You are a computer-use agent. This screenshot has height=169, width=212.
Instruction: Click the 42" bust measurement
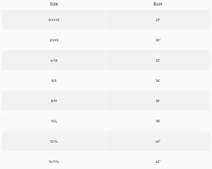coord(158,162)
